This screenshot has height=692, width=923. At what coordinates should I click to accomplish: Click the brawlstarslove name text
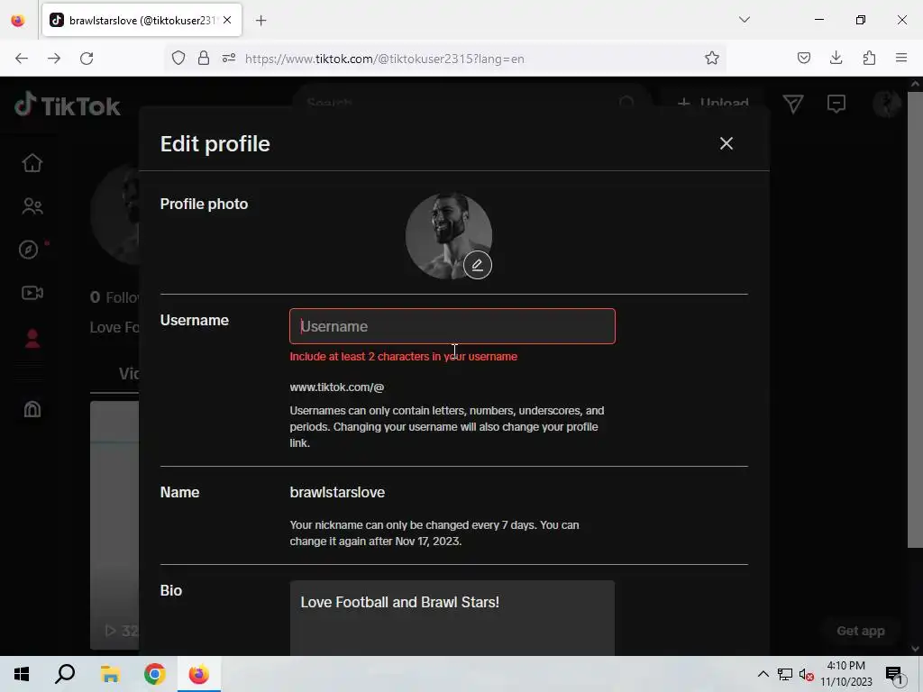337,493
